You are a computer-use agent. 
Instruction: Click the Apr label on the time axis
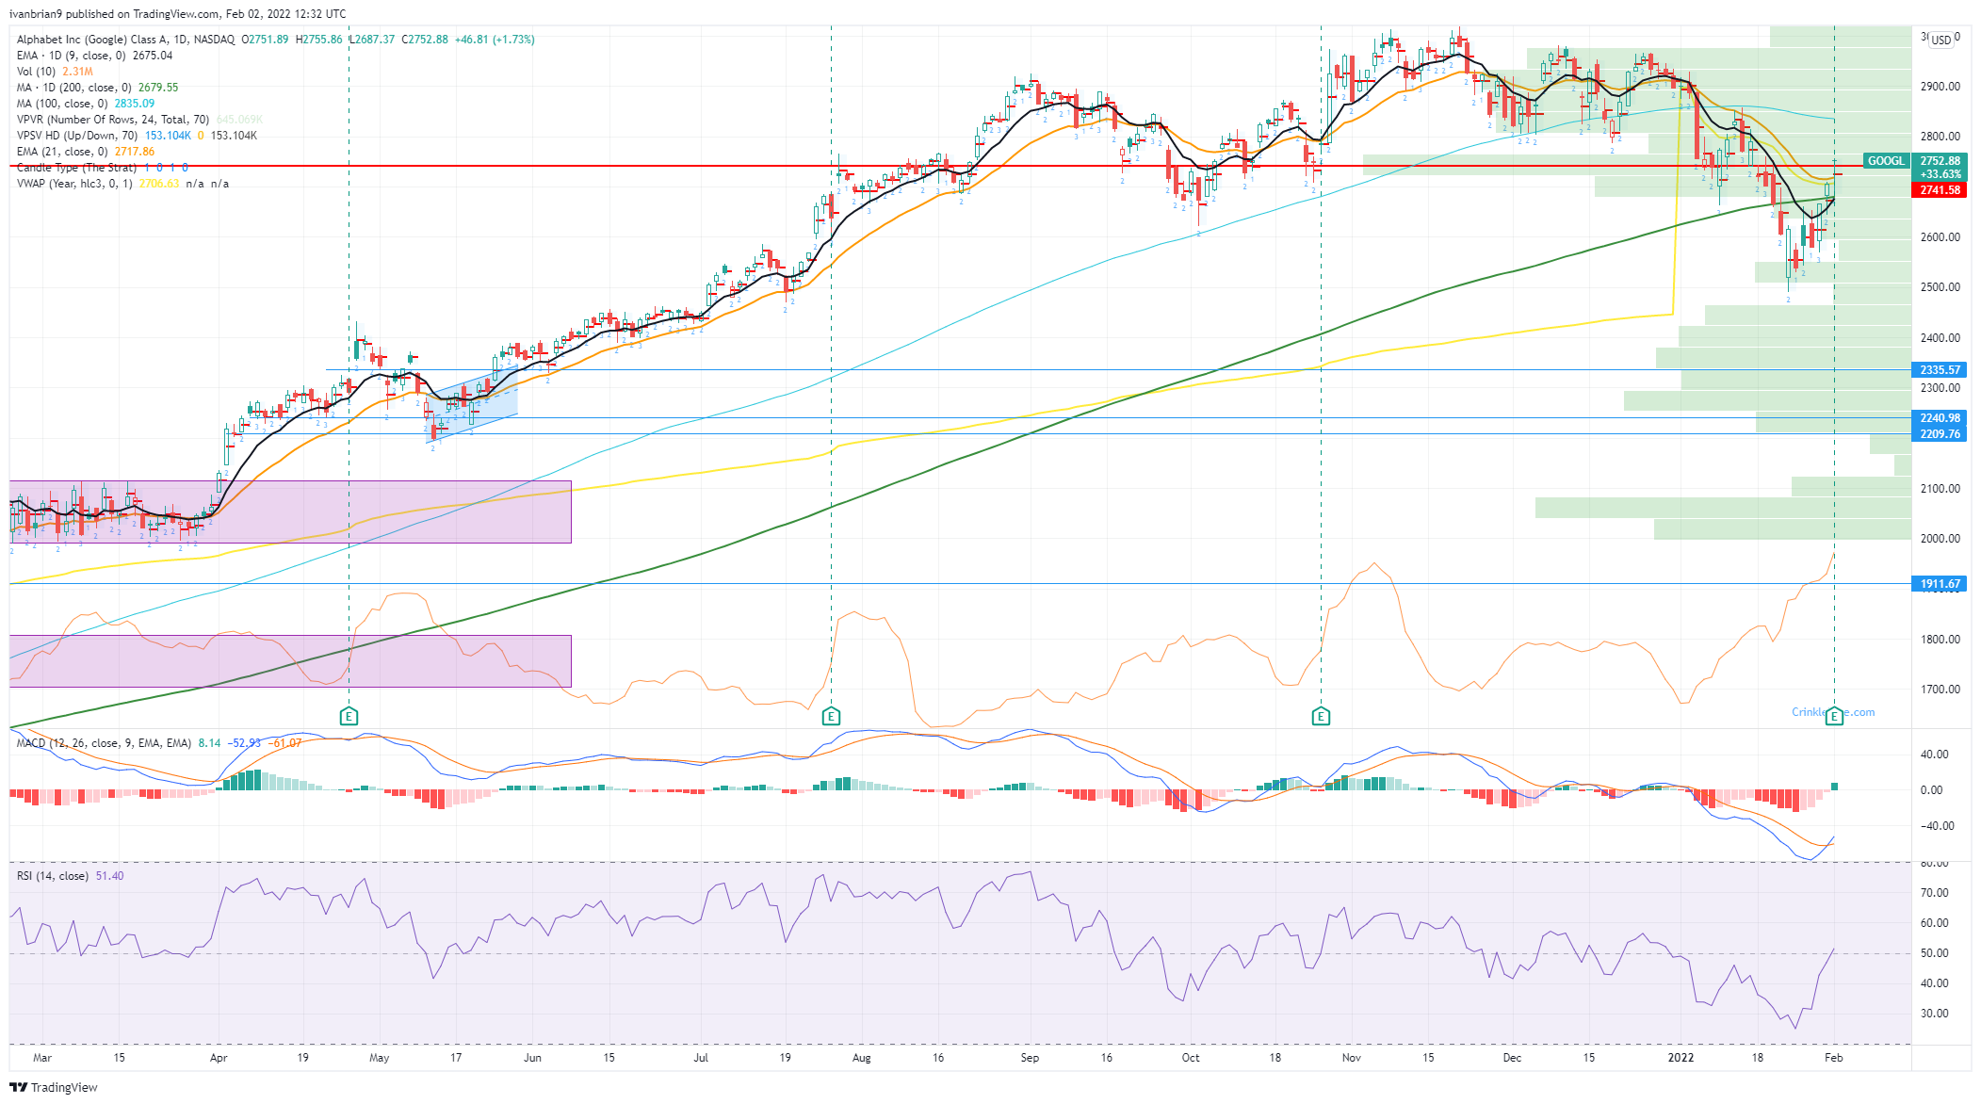[219, 1058]
